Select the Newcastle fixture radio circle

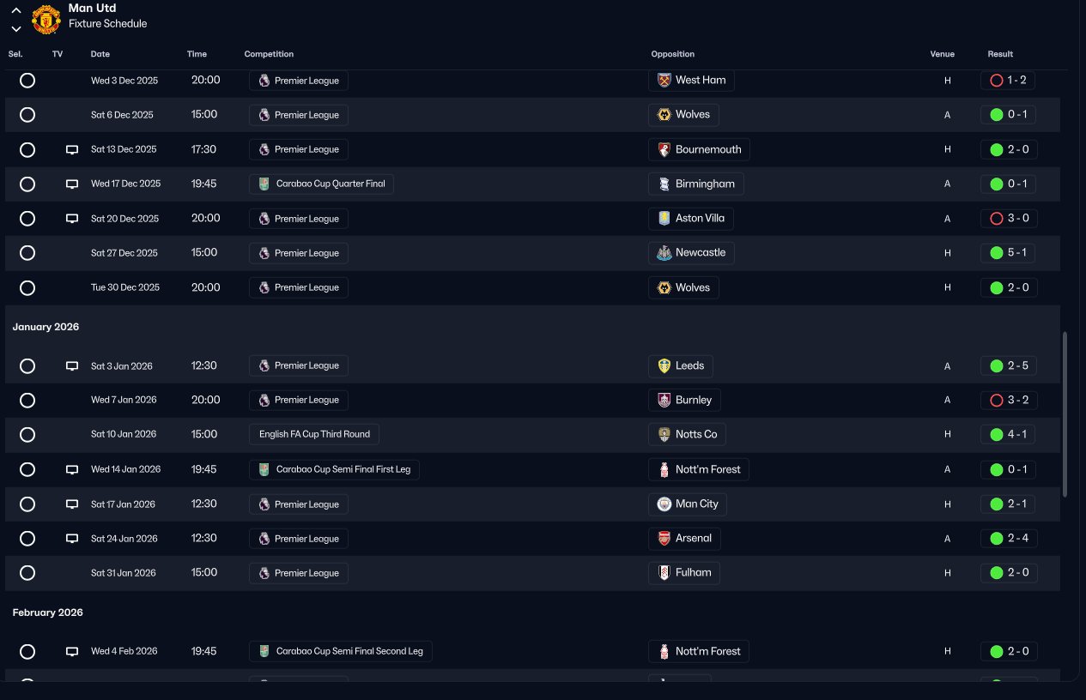point(27,253)
